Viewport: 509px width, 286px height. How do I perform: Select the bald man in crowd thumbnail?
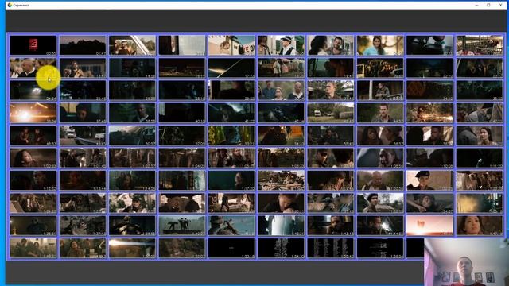(33, 68)
